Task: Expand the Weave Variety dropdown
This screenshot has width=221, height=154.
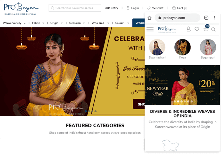Action: pyautogui.click(x=14, y=23)
